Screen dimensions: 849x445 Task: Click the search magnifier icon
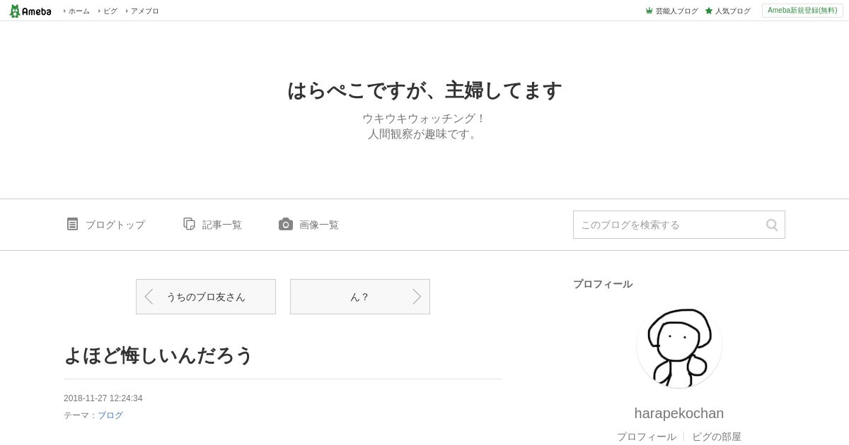pyautogui.click(x=772, y=225)
